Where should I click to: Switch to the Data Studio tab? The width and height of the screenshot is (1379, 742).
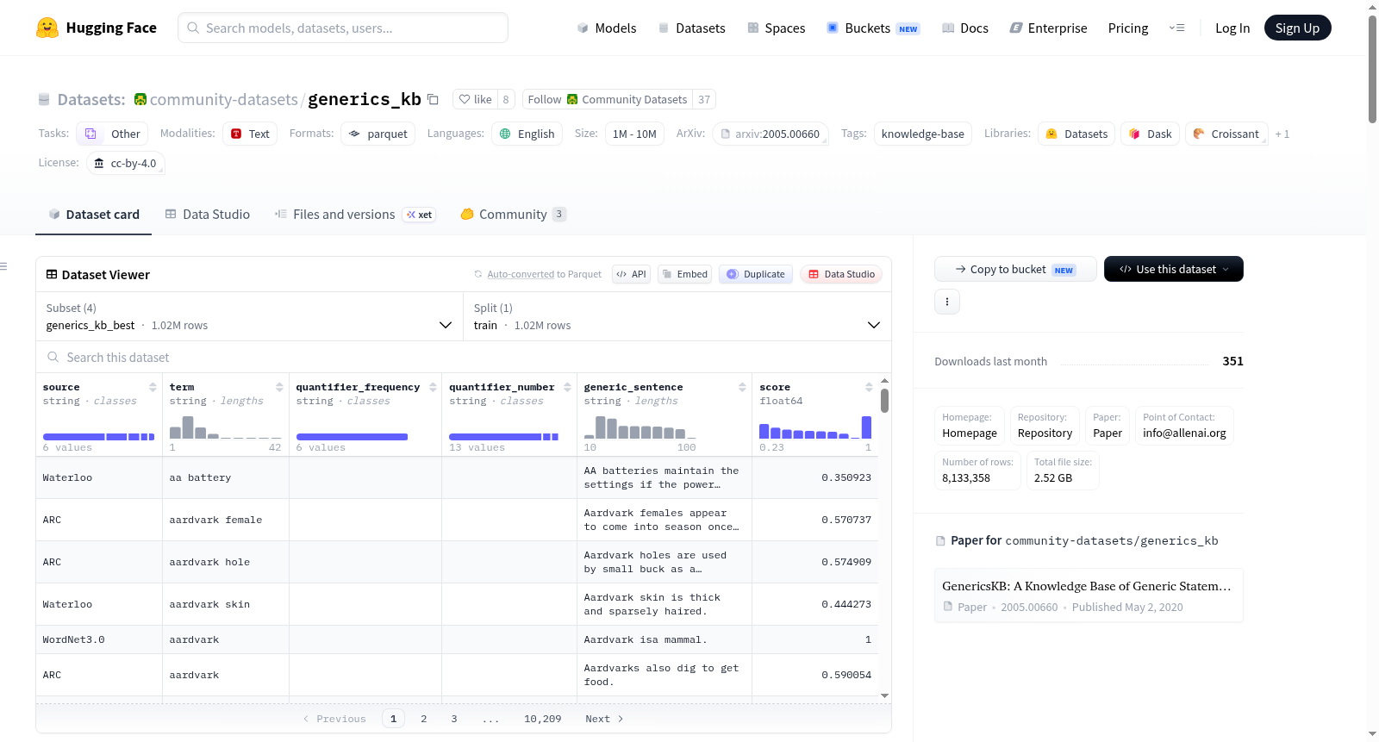pyautogui.click(x=208, y=214)
